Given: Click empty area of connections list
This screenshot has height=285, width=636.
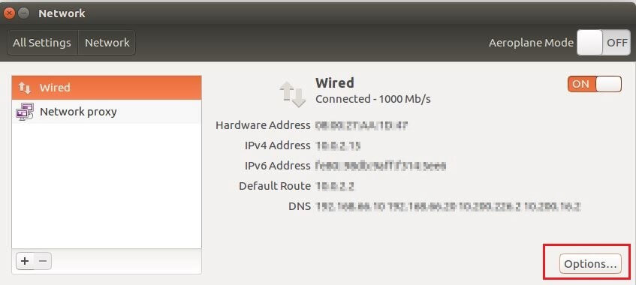Looking at the screenshot, I should pos(107,187).
